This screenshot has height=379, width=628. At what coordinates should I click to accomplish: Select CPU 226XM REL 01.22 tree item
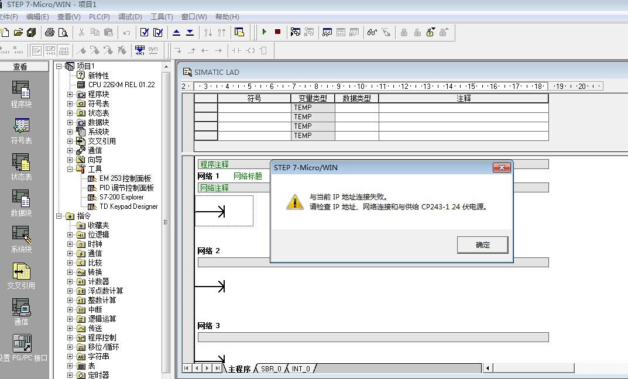pos(121,85)
